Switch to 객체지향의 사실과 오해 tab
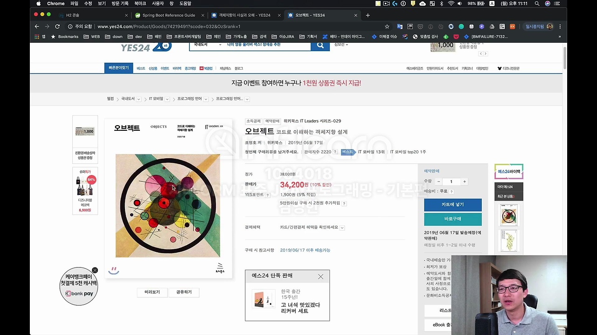The height and width of the screenshot is (335, 597). pyautogui.click(x=245, y=15)
